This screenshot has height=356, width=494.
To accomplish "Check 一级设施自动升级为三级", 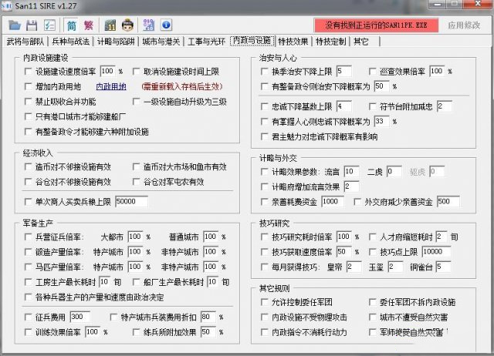I will coord(136,101).
